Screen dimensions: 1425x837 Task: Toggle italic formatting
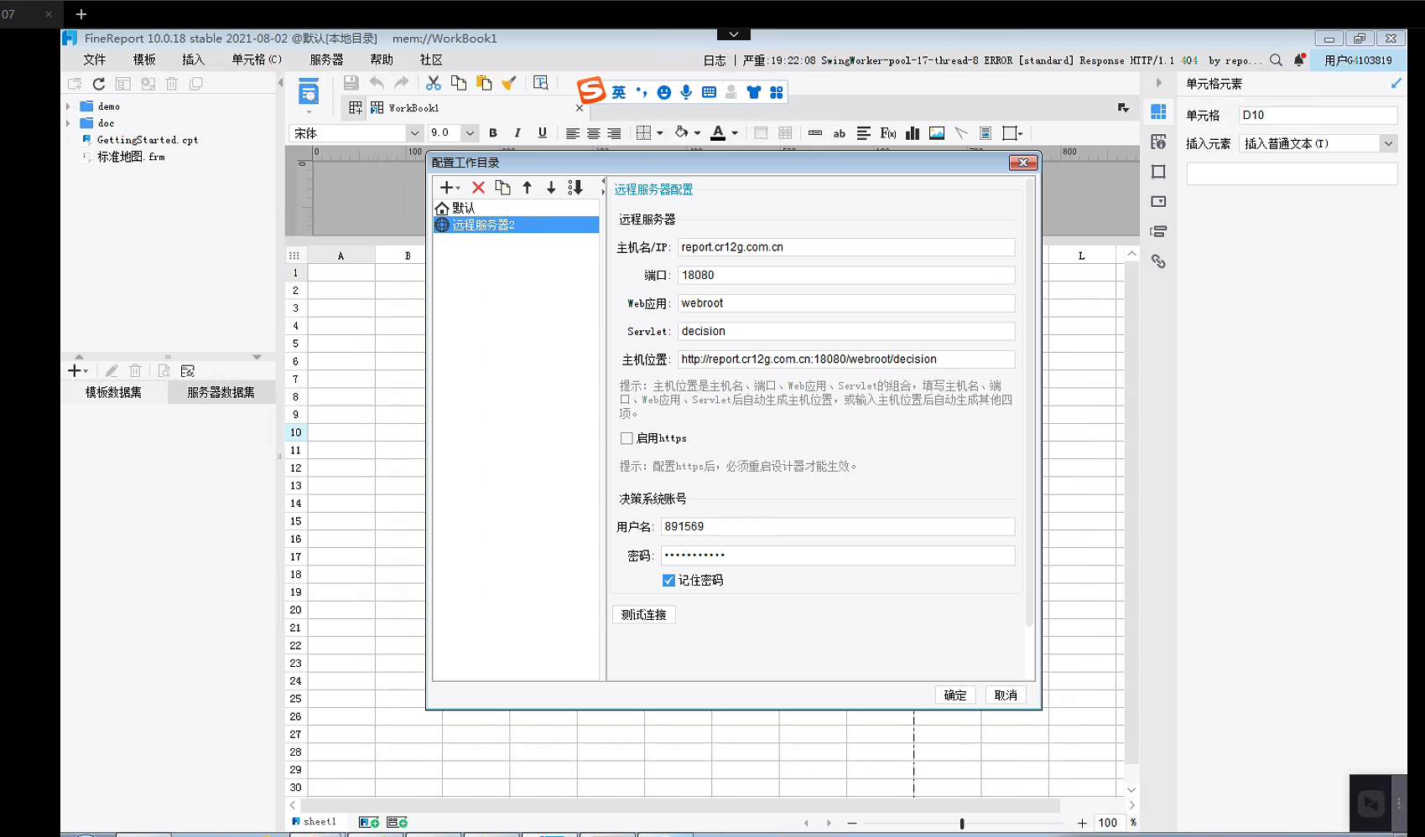(x=517, y=133)
